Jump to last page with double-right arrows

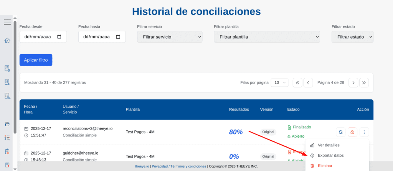364,82
